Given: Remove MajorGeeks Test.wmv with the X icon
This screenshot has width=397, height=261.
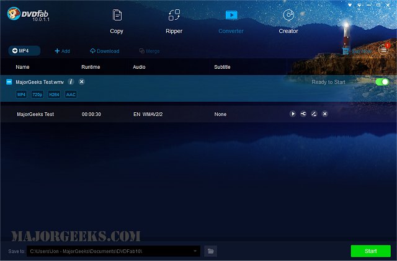Looking at the screenshot, I should click(81, 82).
